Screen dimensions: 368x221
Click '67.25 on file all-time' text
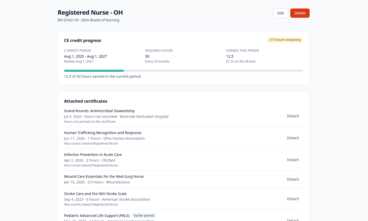pyautogui.click(x=241, y=61)
